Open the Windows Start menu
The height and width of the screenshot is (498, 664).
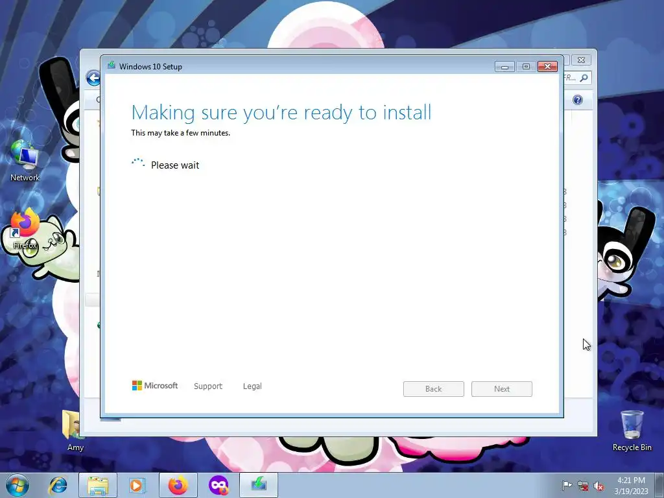(18, 485)
